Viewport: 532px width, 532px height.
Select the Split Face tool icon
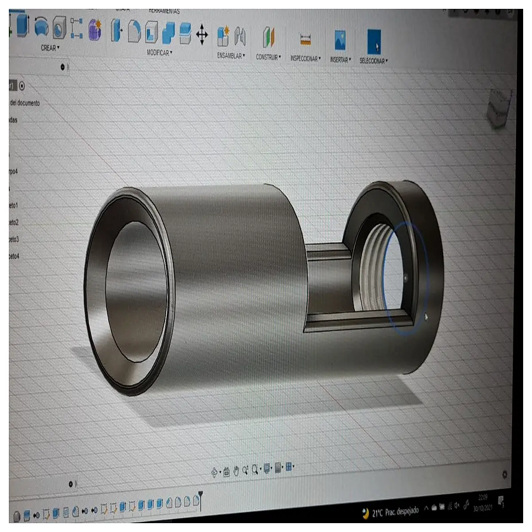click(185, 34)
